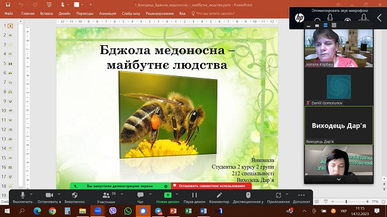
Task: Adjust the PowerPoint zoom slider
Action: 347,202
